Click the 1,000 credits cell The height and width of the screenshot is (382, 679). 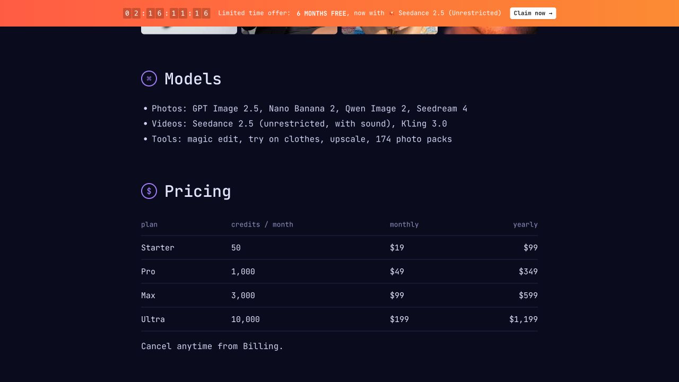(x=243, y=272)
